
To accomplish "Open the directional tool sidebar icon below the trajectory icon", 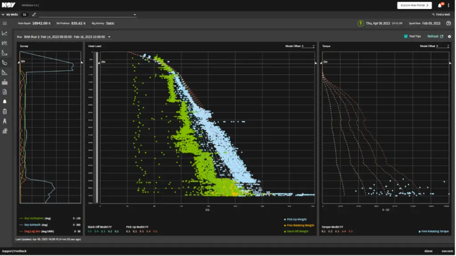I will pyautogui.click(x=4, y=63).
